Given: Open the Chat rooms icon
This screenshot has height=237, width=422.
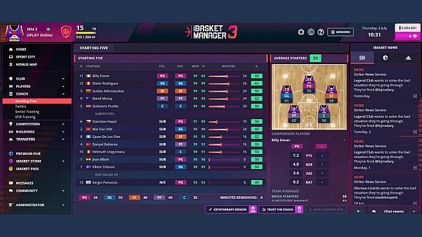Looking at the screenshot, I should tap(374, 212).
